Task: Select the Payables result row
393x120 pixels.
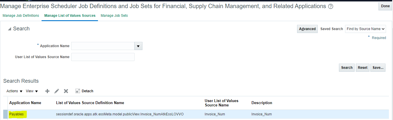Action: click(x=196, y=114)
